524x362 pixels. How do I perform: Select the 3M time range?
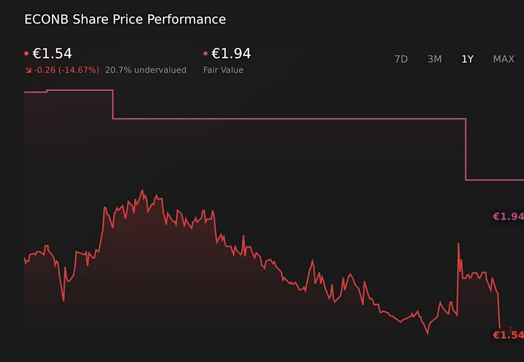(434, 59)
